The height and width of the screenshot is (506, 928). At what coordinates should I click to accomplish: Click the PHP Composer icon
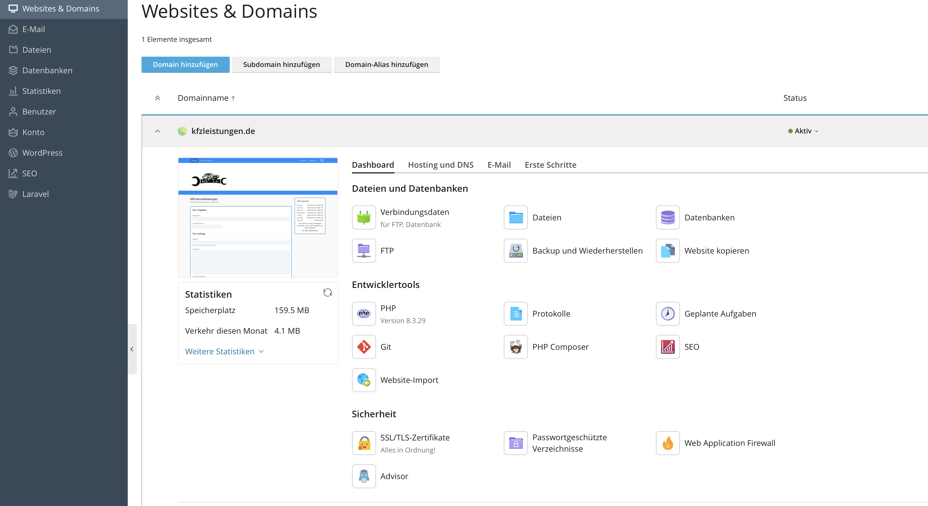[x=516, y=347]
